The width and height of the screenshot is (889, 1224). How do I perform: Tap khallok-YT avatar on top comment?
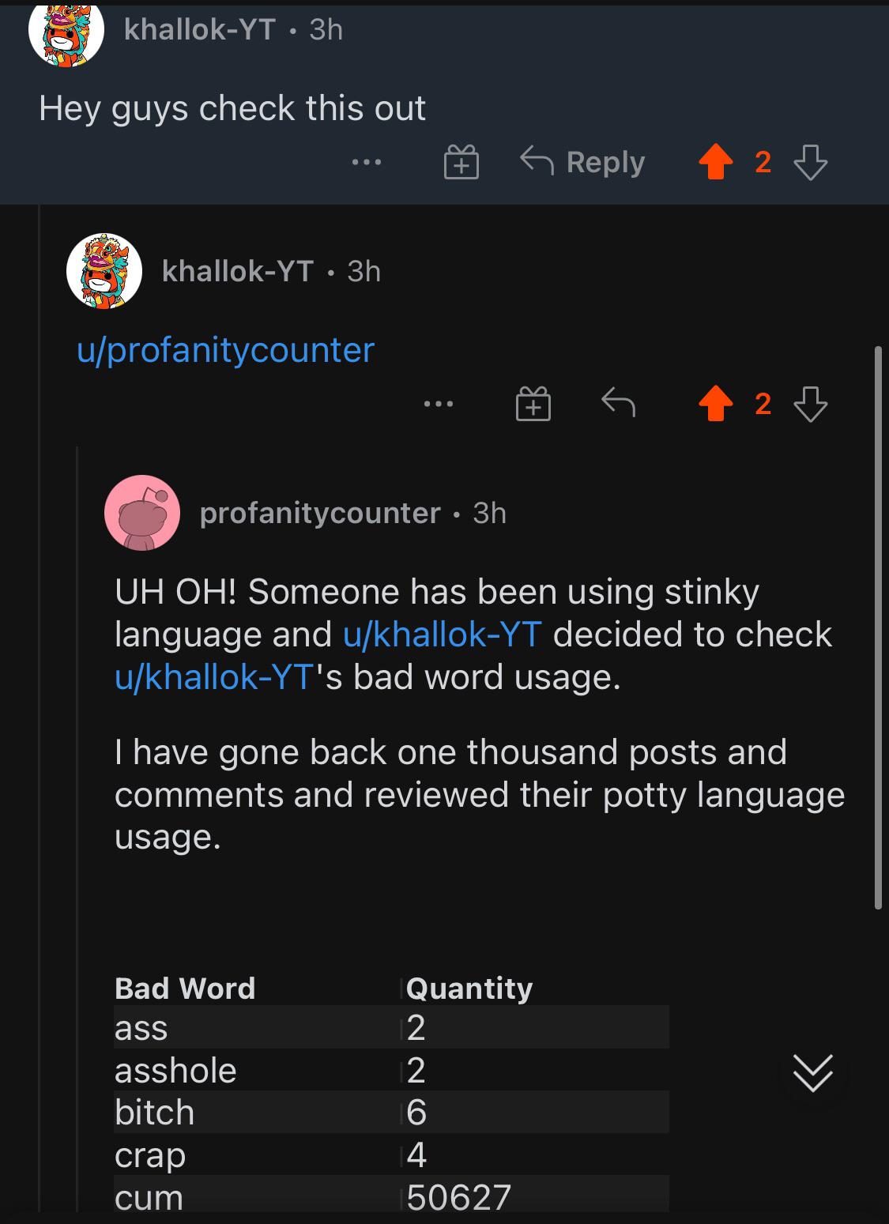[x=66, y=33]
